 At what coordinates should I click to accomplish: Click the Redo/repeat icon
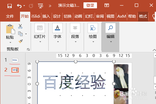coord(31,6)
